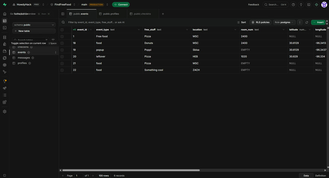
Task: Check the row with event_id 19
Action: pos(62,50)
